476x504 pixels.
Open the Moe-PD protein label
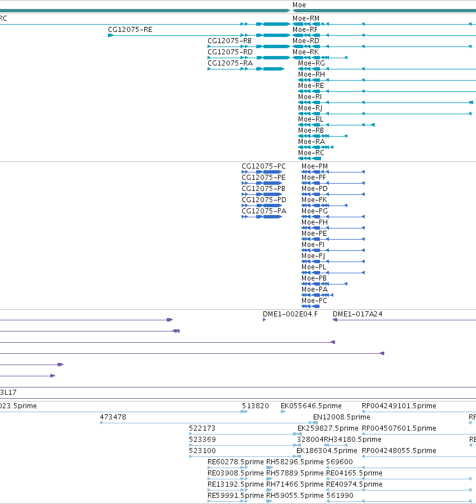point(314,189)
